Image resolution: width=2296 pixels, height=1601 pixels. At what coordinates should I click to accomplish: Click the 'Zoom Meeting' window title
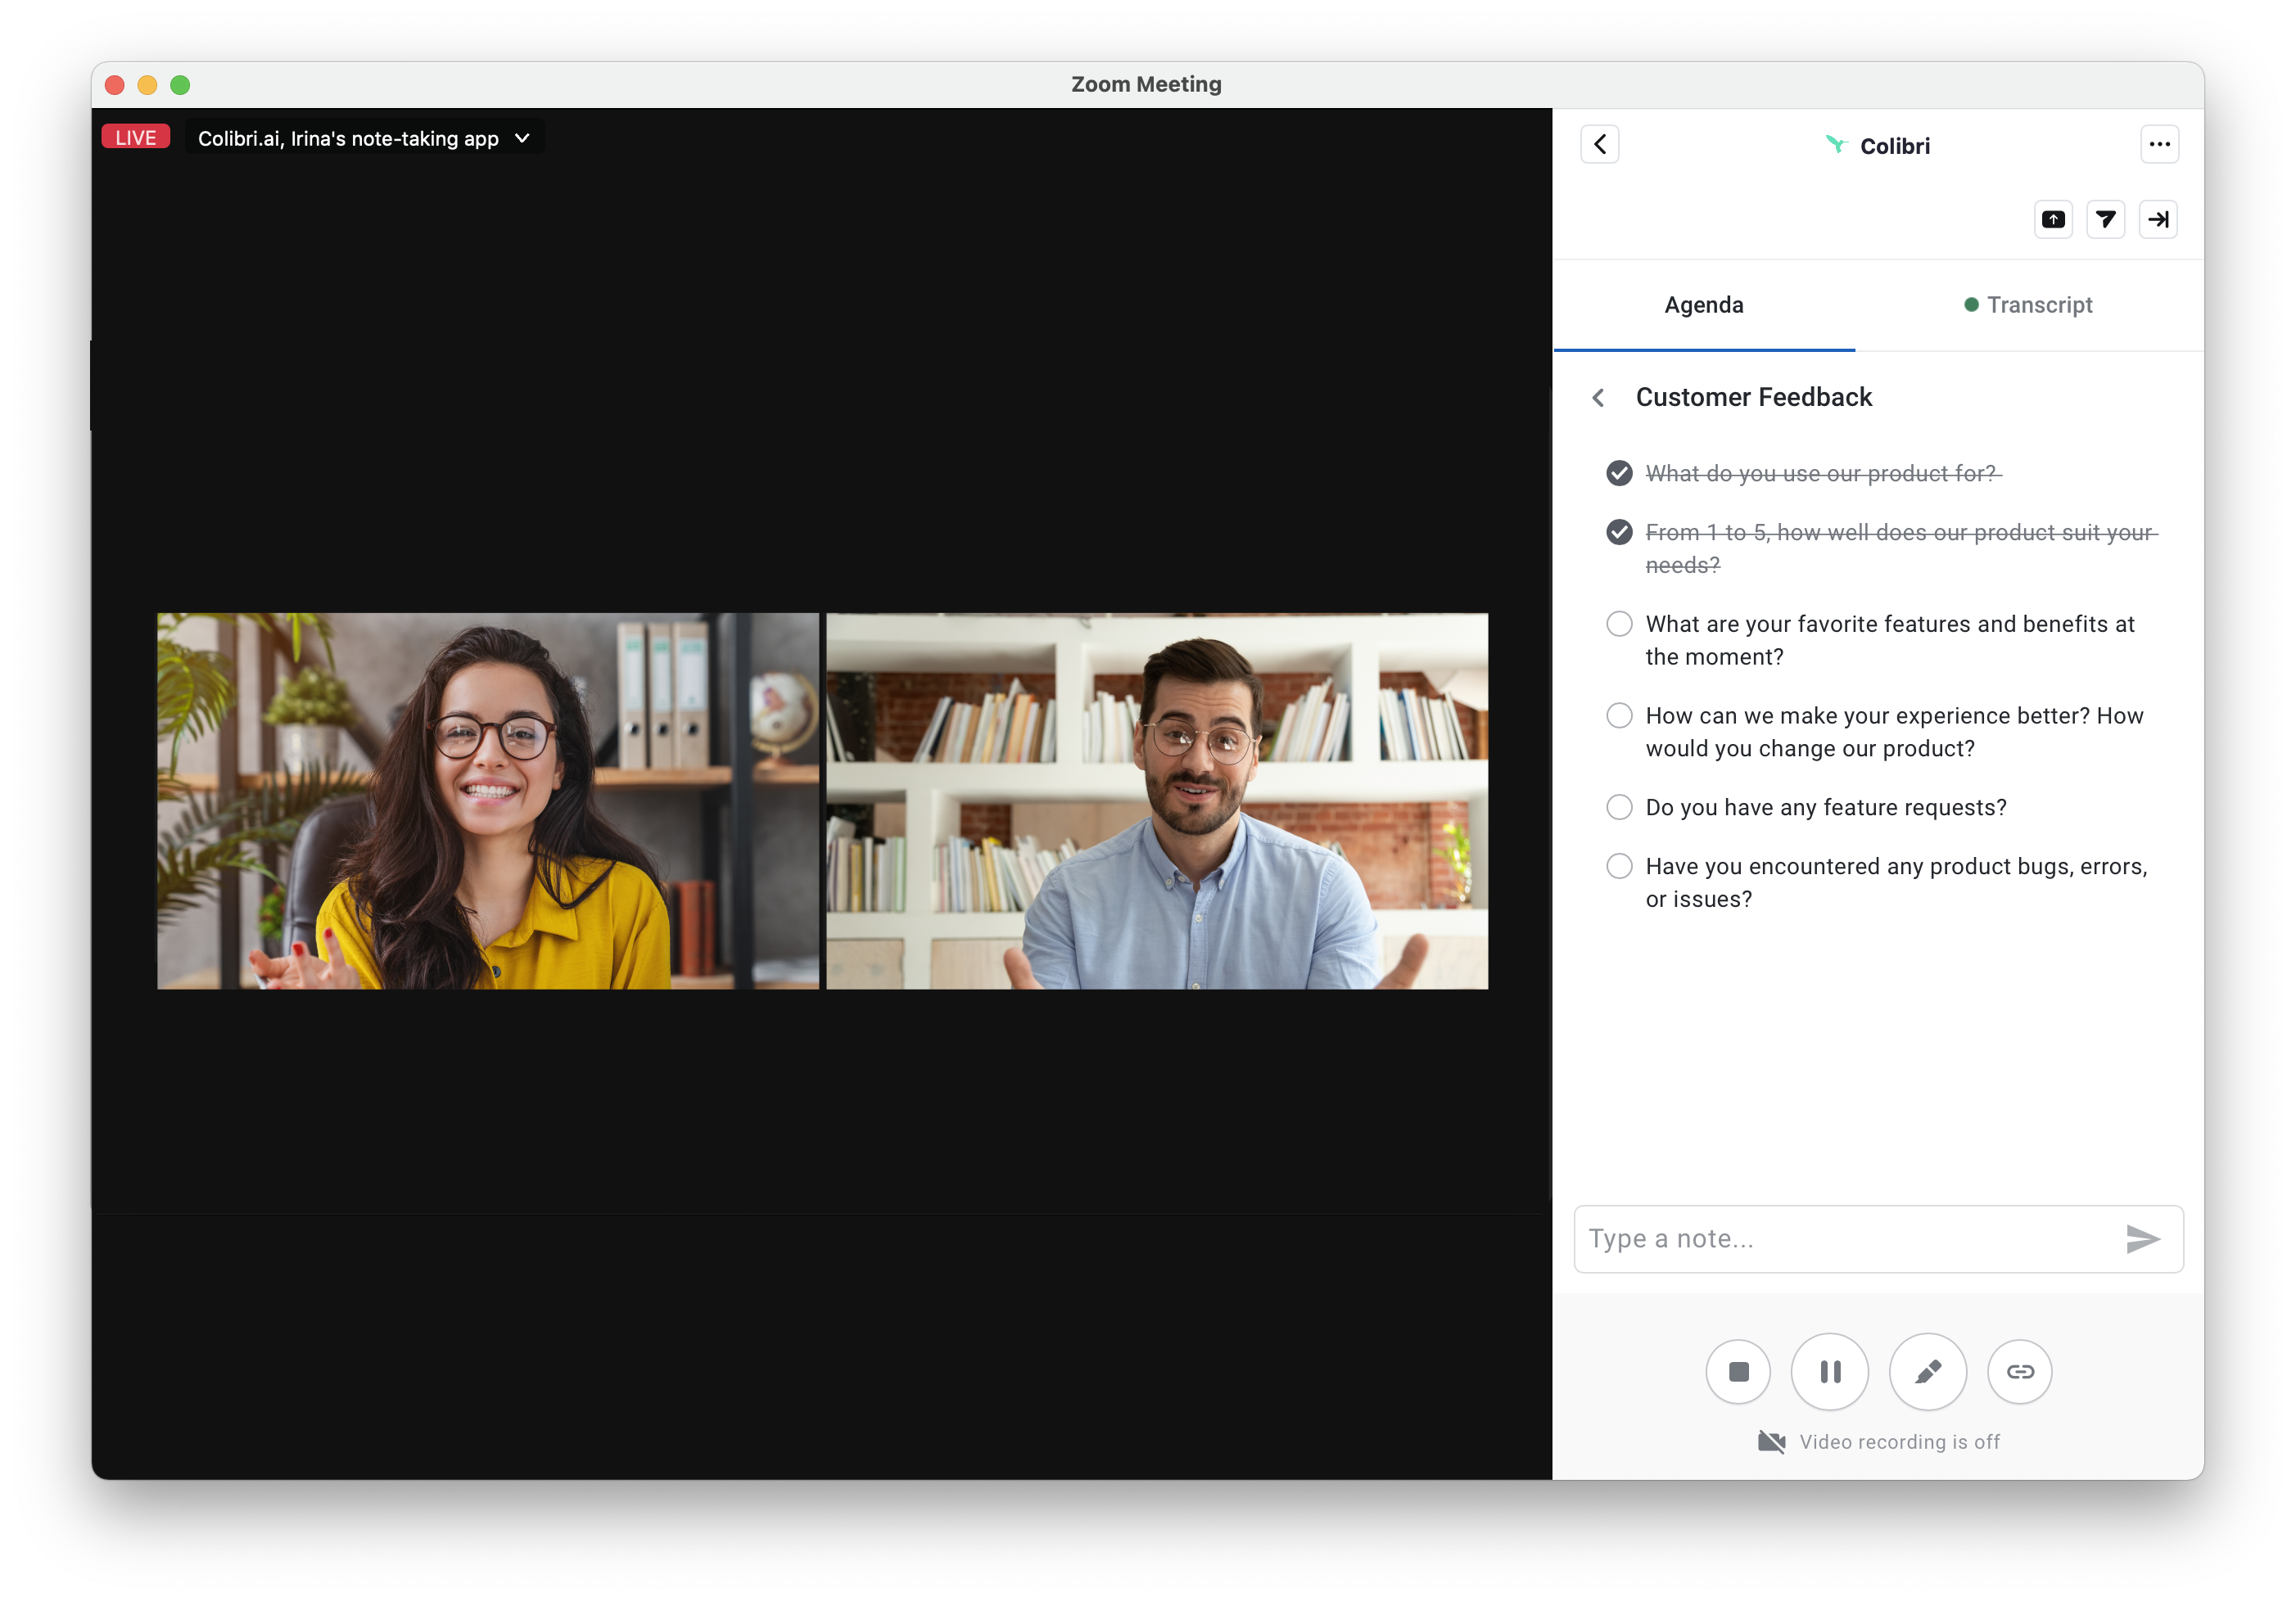(1146, 84)
